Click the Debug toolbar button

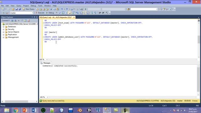click(50, 13)
